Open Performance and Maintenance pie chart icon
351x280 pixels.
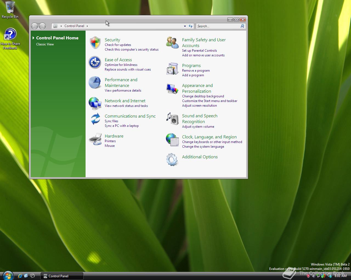coord(95,82)
